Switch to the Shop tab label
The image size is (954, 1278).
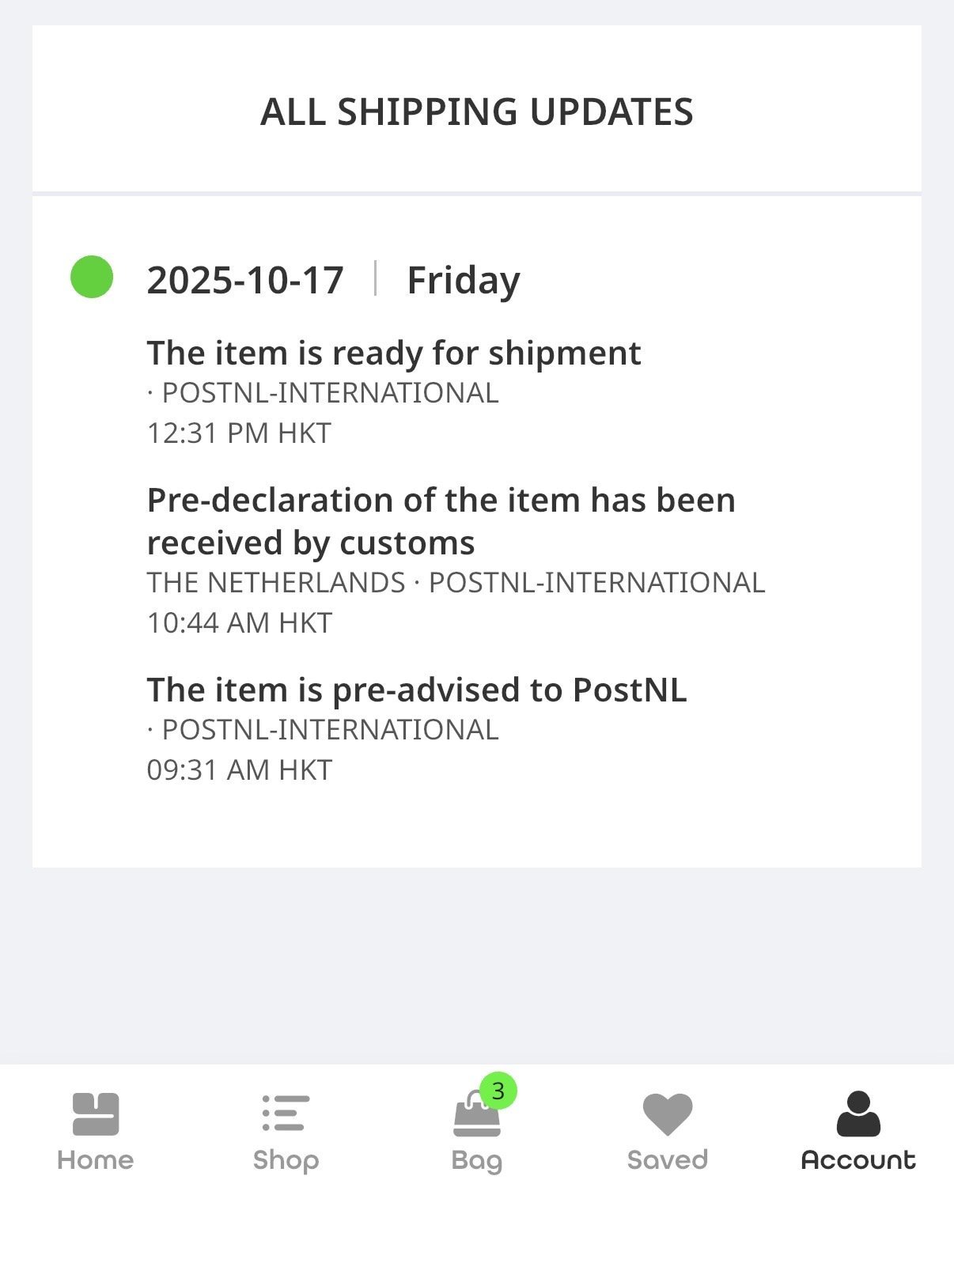(286, 1160)
